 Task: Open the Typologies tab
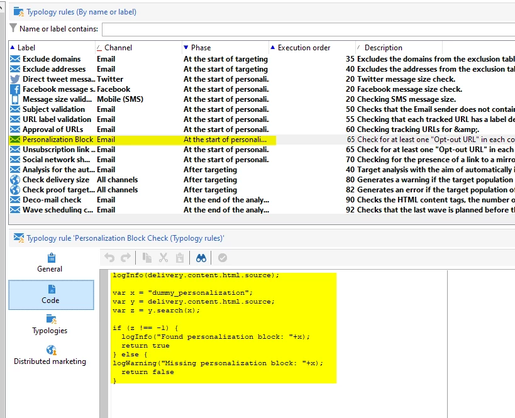coord(50,324)
